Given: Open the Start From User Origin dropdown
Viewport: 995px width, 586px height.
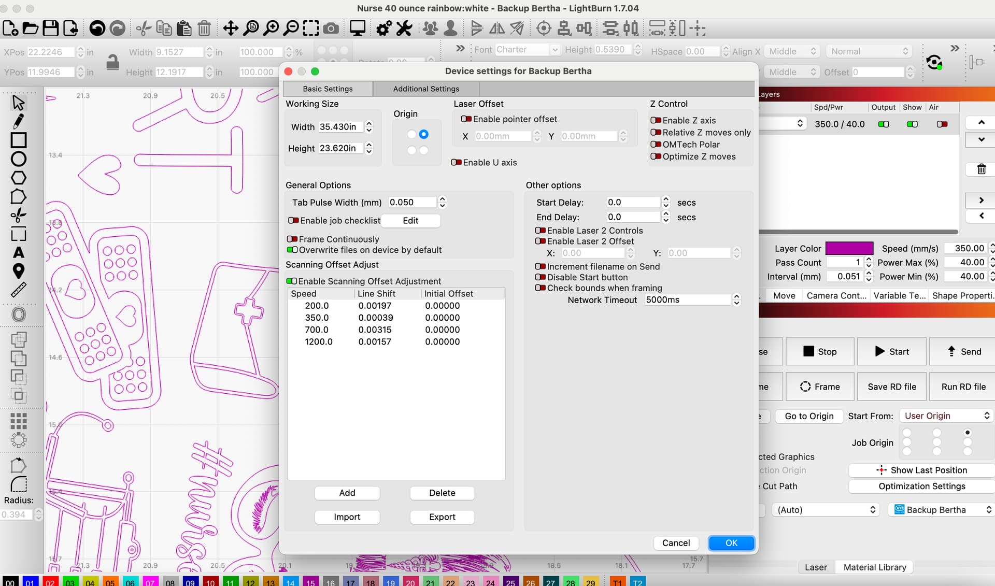Looking at the screenshot, I should tap(946, 416).
